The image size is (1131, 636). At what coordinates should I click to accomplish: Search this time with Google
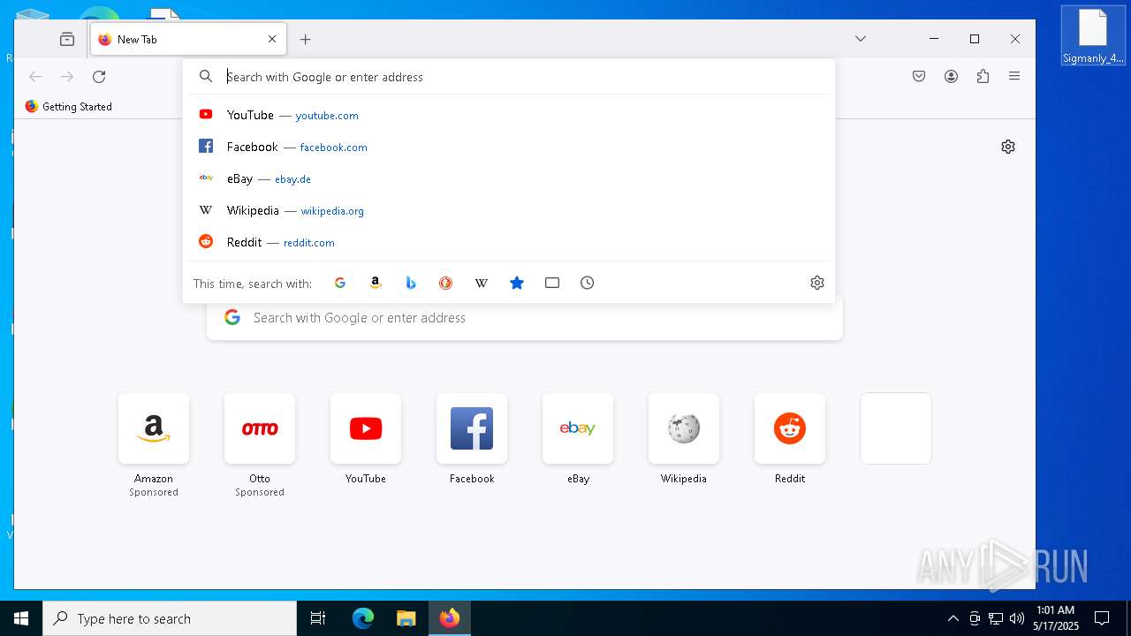pyautogui.click(x=340, y=283)
